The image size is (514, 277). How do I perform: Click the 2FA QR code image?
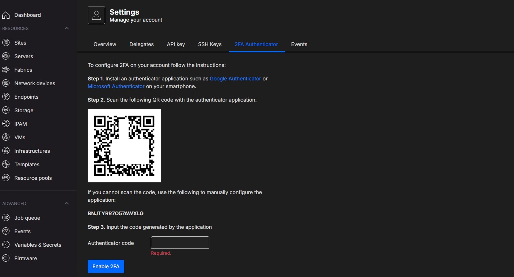(124, 145)
